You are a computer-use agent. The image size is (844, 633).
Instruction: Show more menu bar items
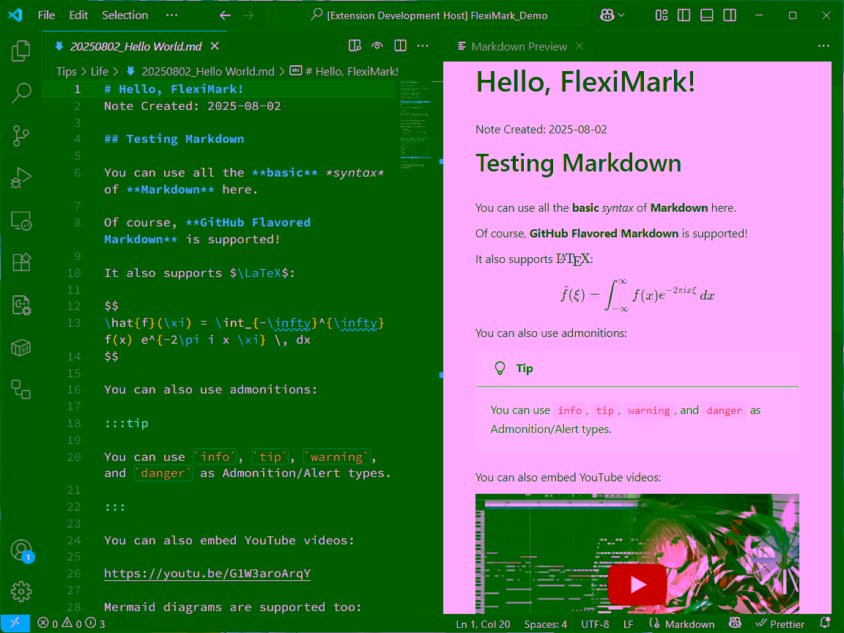pos(171,15)
